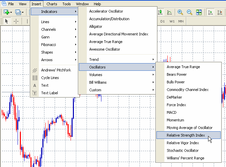226x167 pixels.
Task: Select the D1 timeframe button
Action: tap(162, 21)
